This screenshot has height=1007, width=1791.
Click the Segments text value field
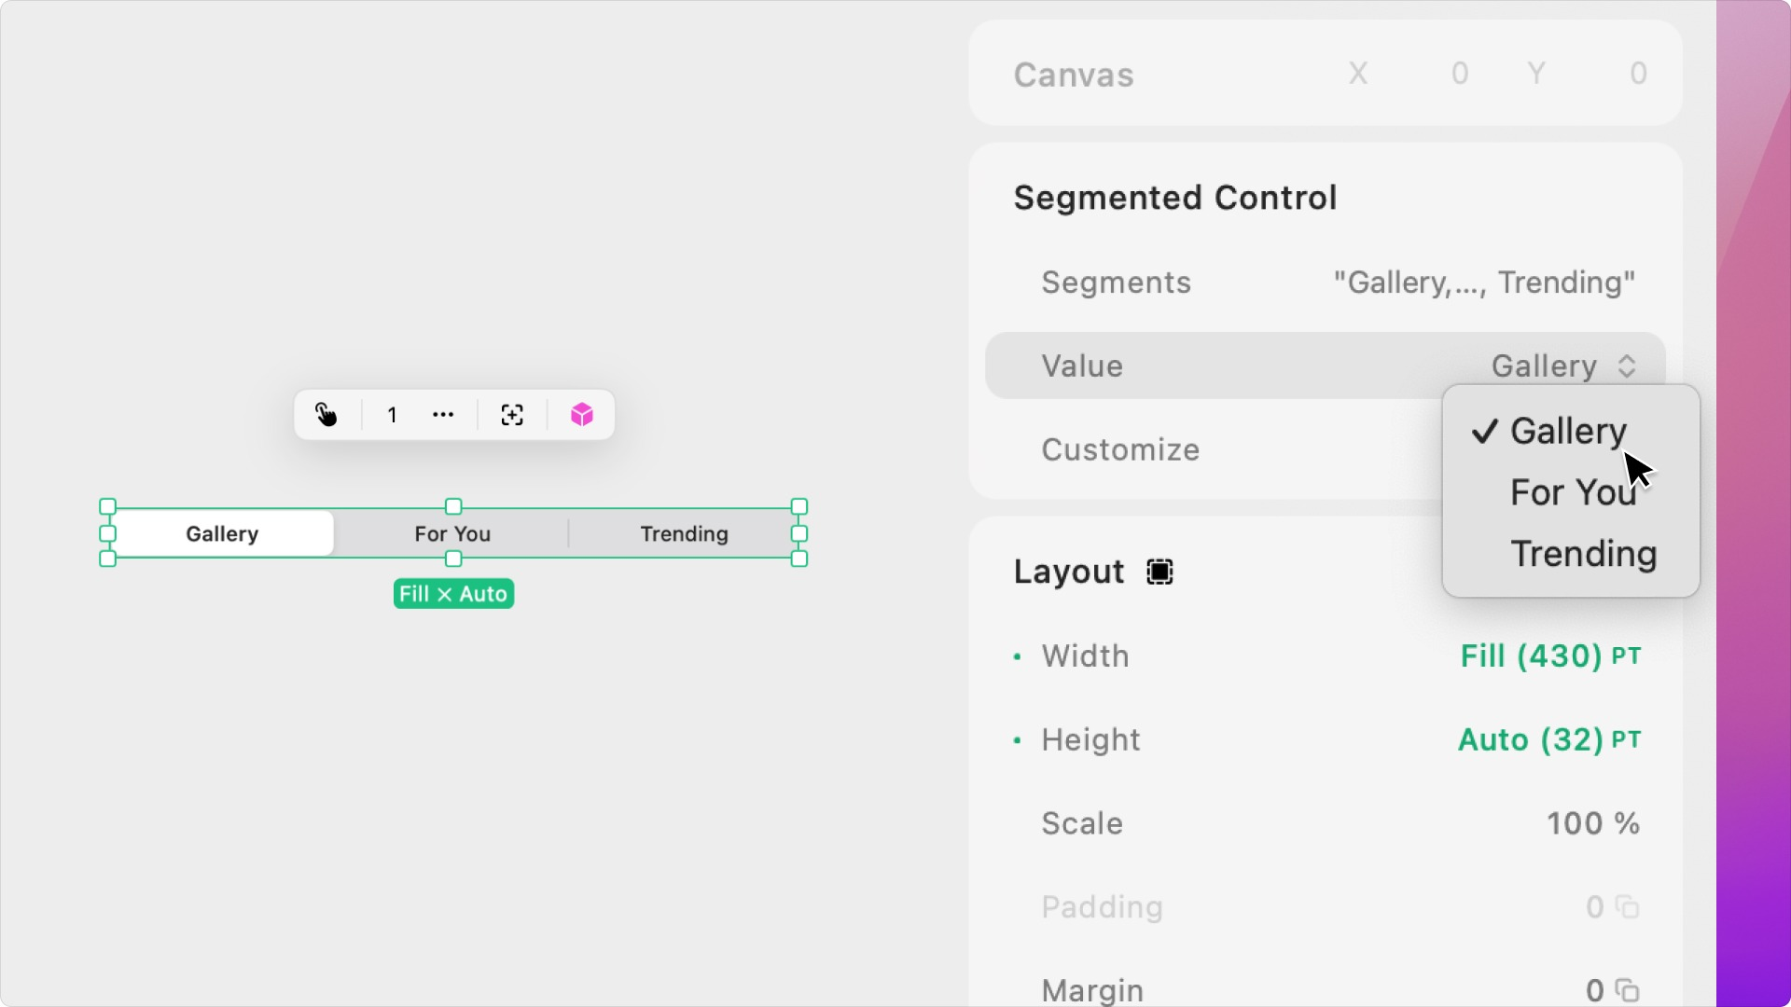(1483, 283)
